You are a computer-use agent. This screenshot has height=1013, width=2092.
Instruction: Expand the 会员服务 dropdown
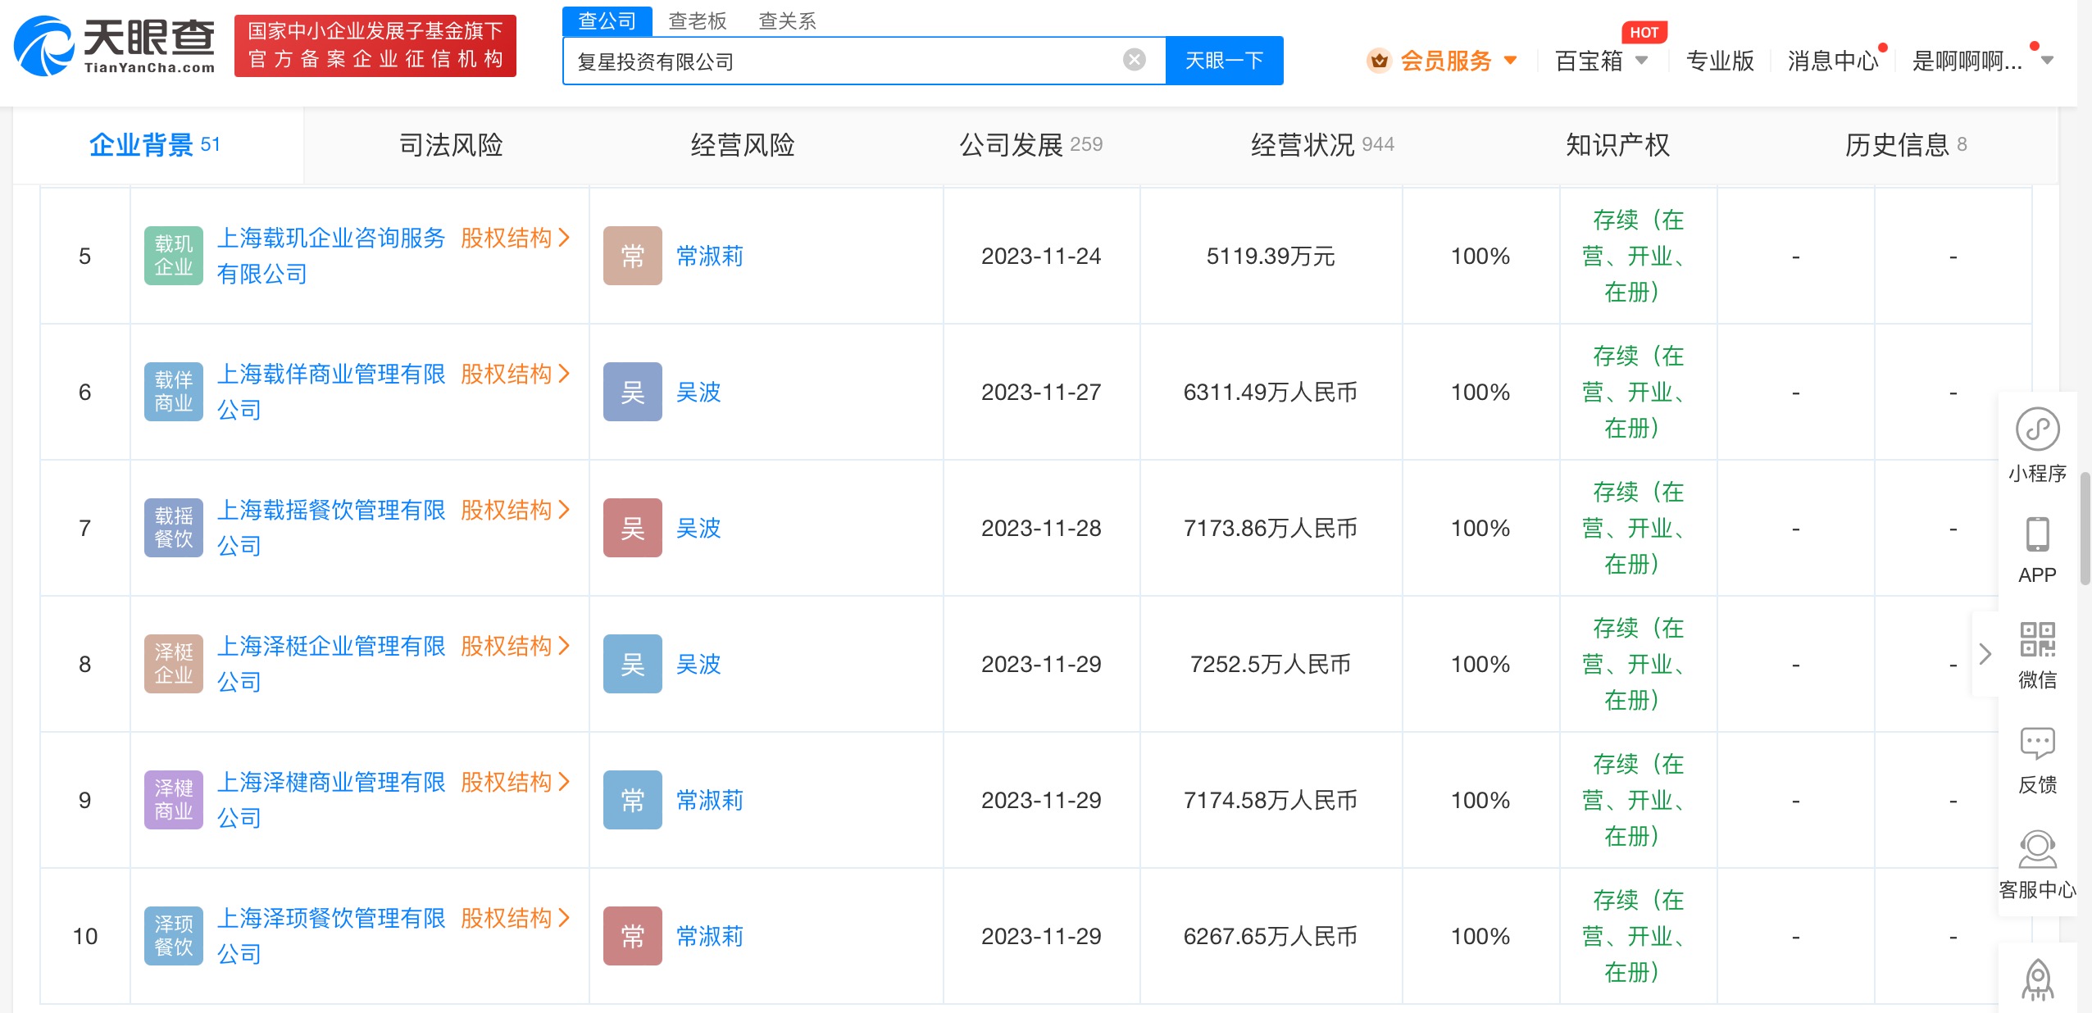pos(1511,61)
